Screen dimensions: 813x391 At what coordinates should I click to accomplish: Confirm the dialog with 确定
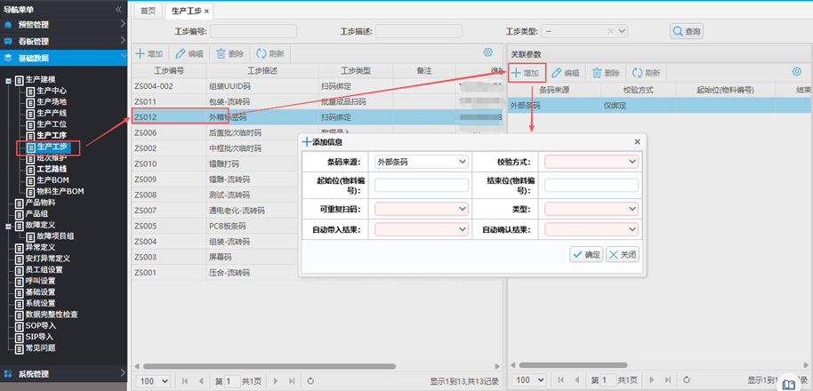coord(586,254)
